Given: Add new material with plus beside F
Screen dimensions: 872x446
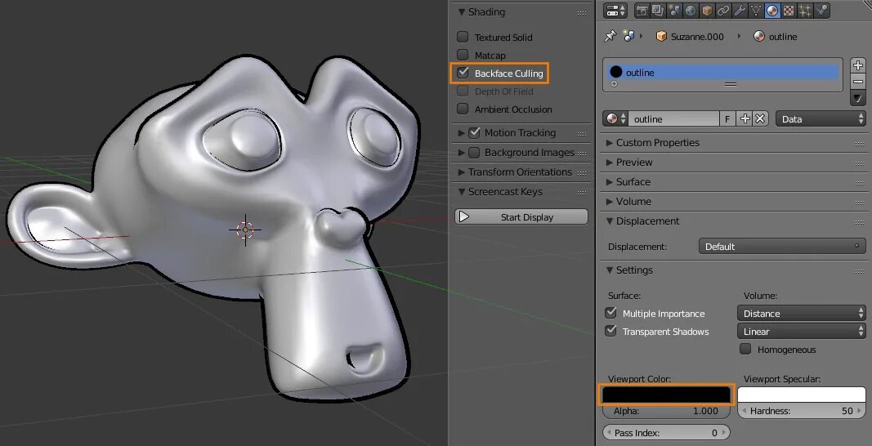Looking at the screenshot, I should pos(745,119).
